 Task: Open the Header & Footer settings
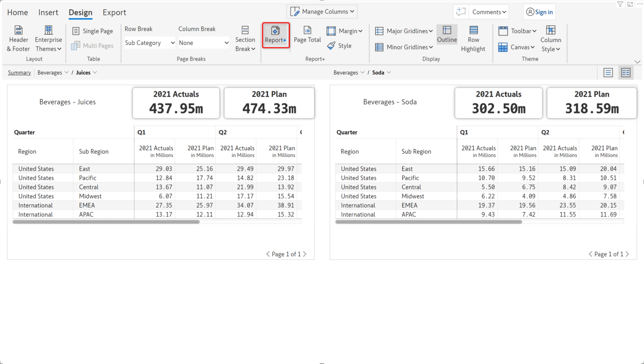[18, 38]
